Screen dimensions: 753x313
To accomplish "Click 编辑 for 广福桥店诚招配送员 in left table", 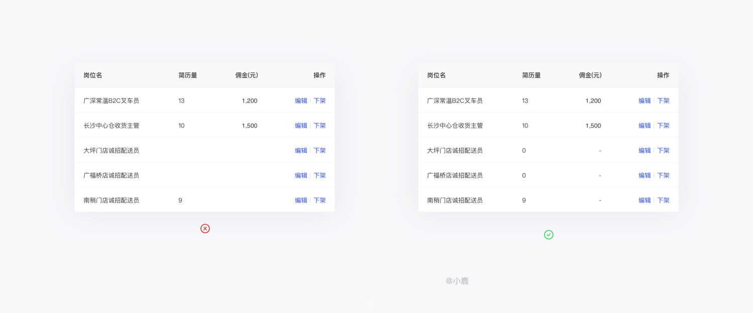I will click(x=301, y=175).
